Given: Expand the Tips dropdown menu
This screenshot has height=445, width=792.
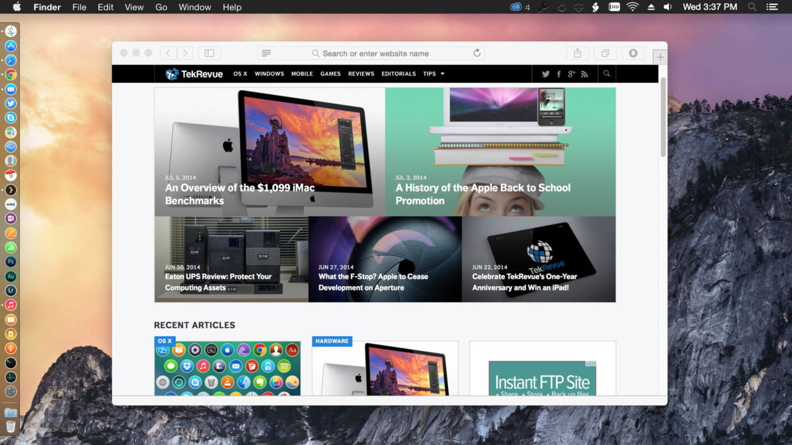Looking at the screenshot, I should coord(434,74).
